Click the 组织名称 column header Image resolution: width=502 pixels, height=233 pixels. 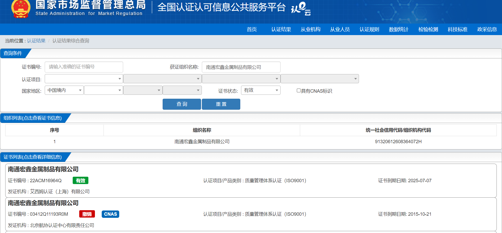point(202,130)
